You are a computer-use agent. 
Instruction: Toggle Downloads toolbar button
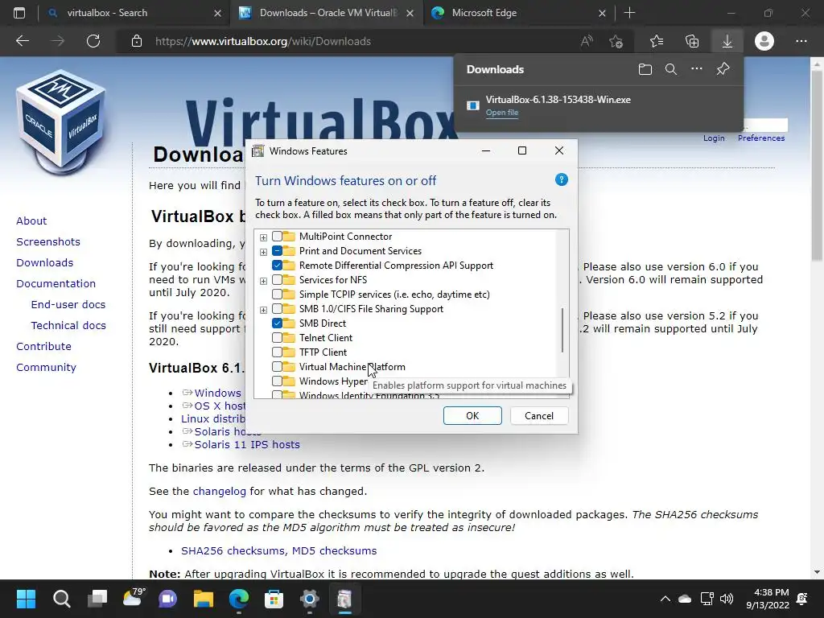coord(727,41)
